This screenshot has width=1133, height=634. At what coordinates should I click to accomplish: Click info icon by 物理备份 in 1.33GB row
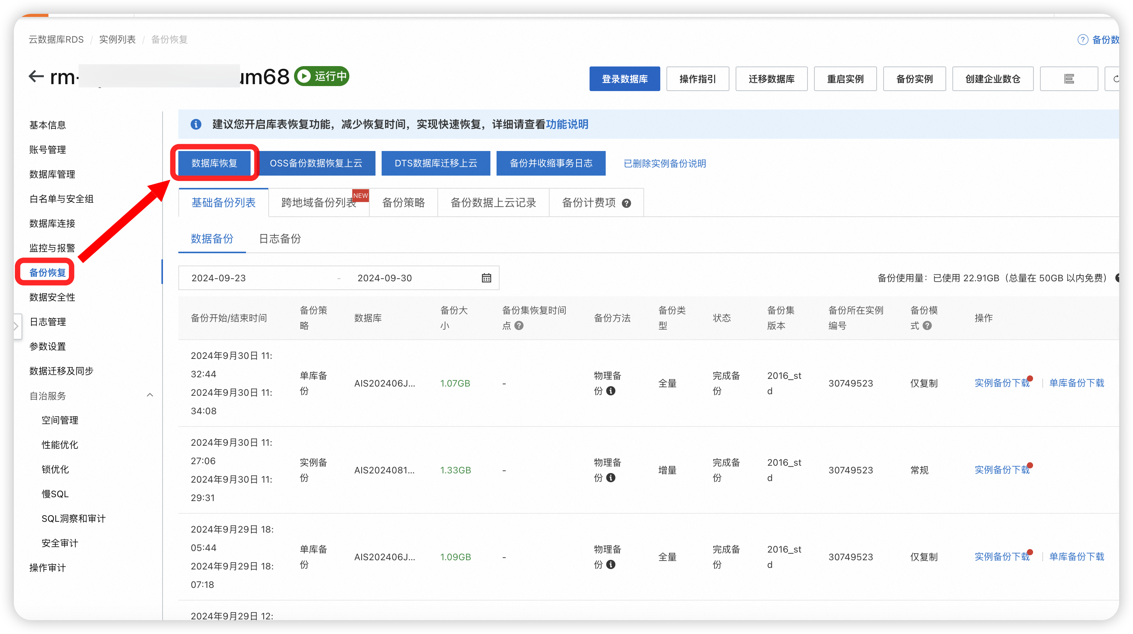(x=610, y=478)
